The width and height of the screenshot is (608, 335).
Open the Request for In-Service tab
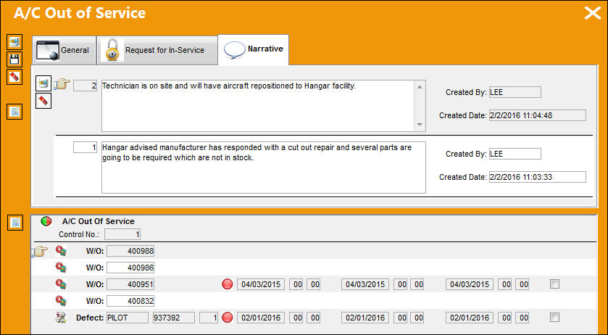click(x=157, y=51)
